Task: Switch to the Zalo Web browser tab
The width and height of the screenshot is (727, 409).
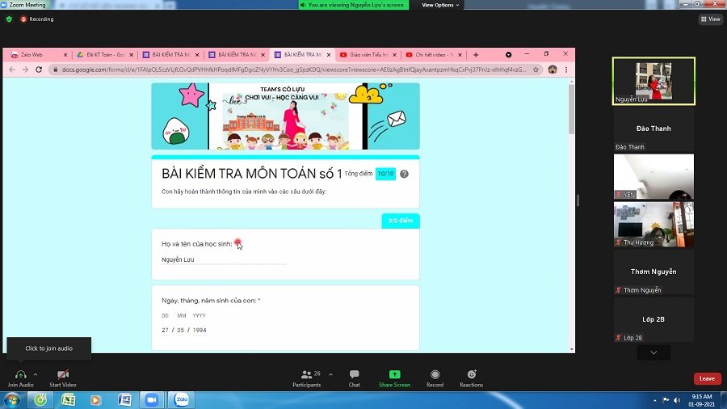Action: coord(32,55)
